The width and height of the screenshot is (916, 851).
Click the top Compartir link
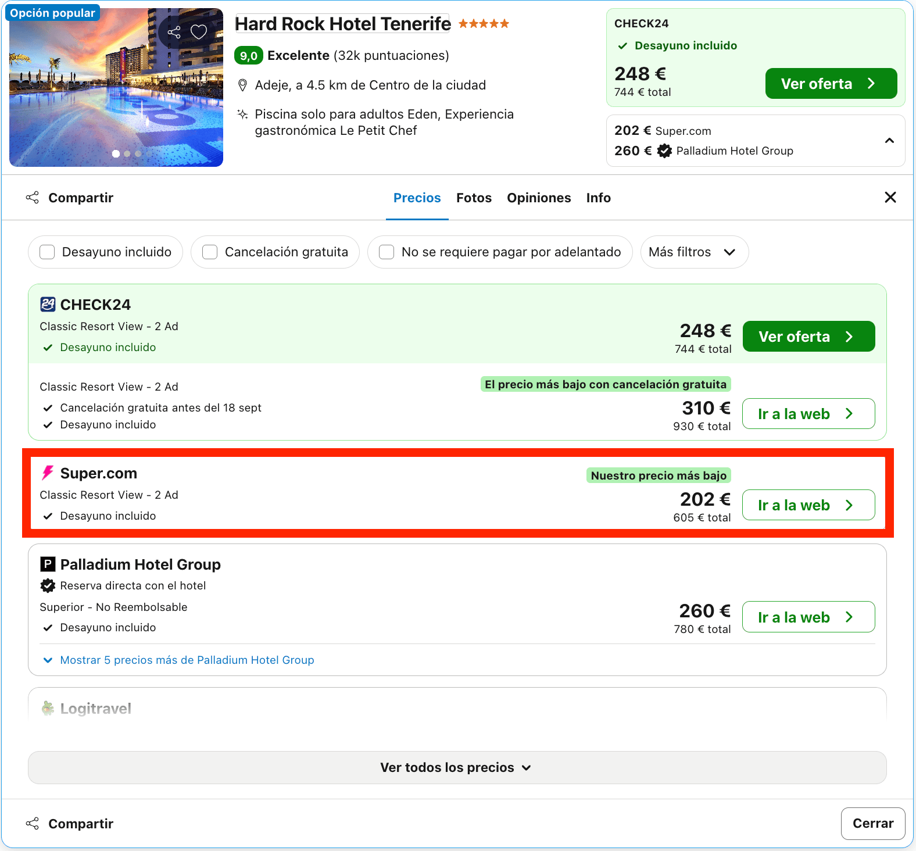tap(81, 198)
